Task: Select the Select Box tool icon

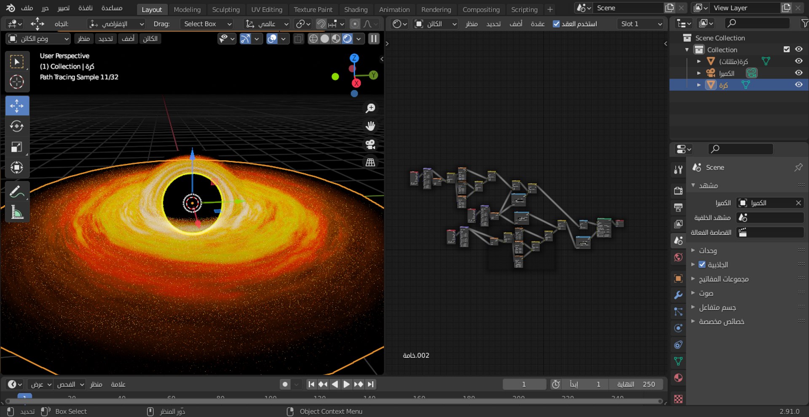Action: point(17,62)
